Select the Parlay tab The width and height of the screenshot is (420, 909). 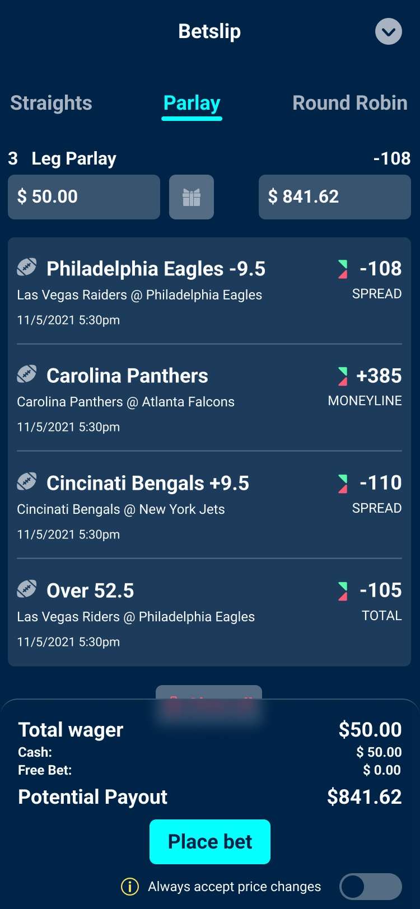pos(192,103)
